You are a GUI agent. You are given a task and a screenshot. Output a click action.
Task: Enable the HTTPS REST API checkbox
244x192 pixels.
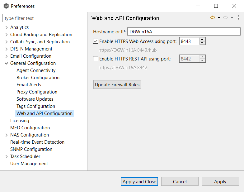click(96, 59)
